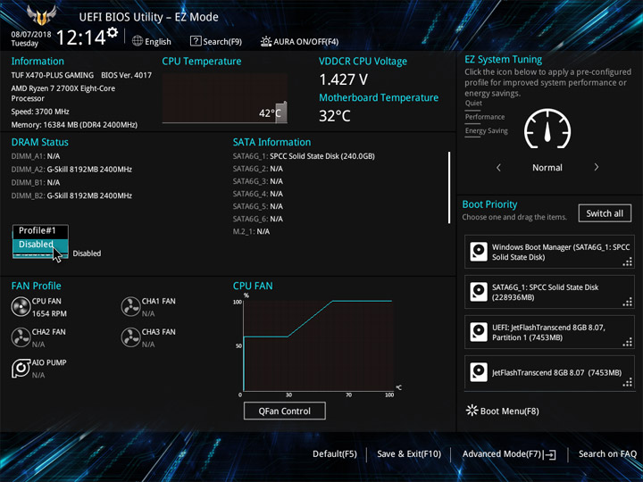This screenshot has height=482, width=643.
Task: Select the Quiet tuning label
Action: coord(473,104)
